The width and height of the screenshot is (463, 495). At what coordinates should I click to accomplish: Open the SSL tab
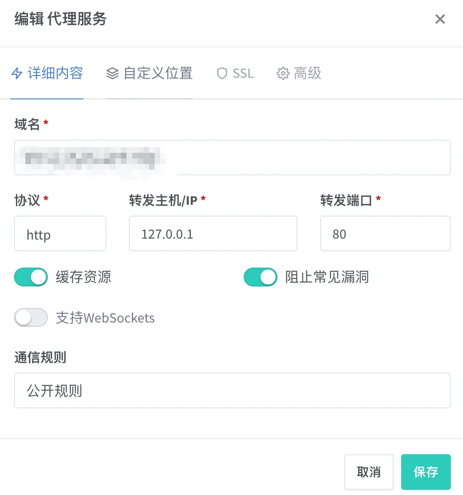pos(243,74)
